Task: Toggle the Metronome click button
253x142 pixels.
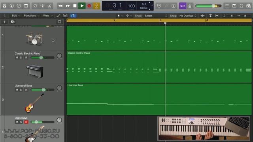Action: point(190,6)
